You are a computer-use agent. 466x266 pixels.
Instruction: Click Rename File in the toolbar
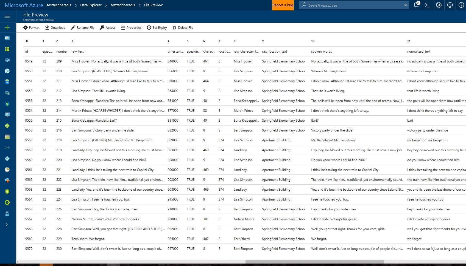[83, 27]
